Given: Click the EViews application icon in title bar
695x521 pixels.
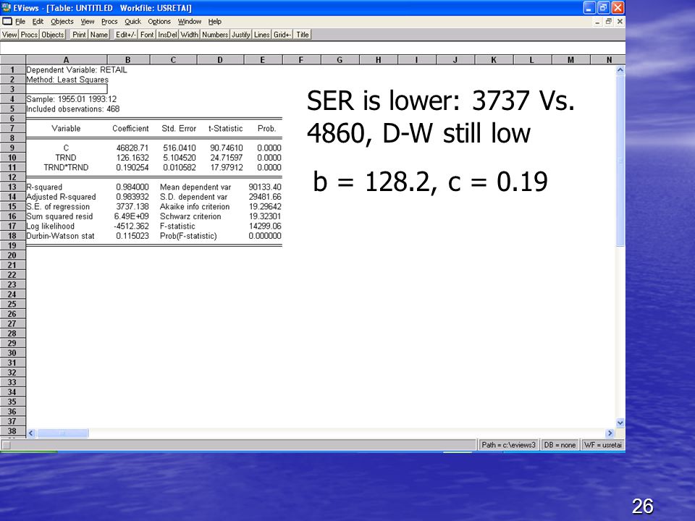Looking at the screenshot, I should [x=7, y=7].
